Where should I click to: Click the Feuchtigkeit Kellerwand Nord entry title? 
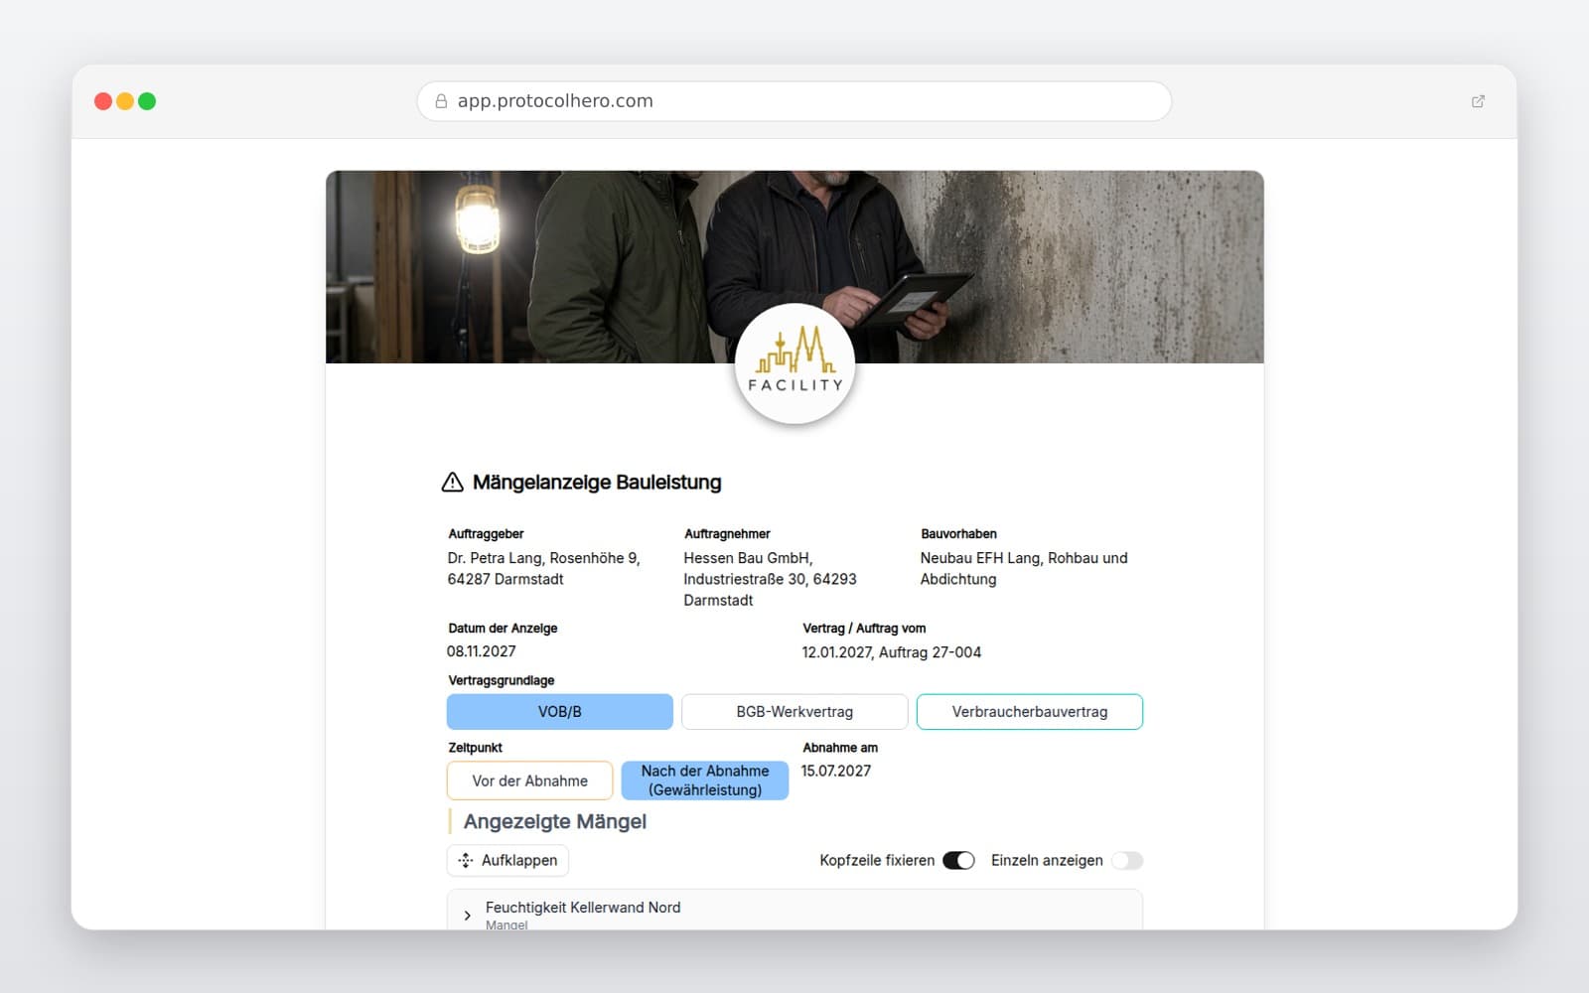click(583, 908)
